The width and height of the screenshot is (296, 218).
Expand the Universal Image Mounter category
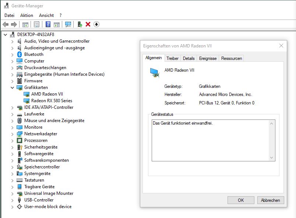[12, 194]
